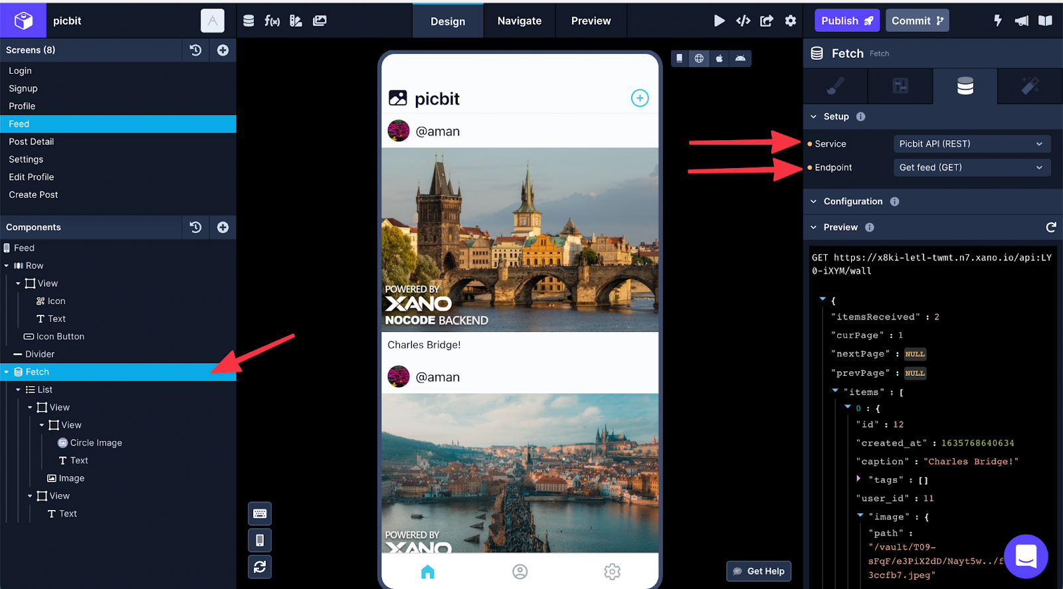Image resolution: width=1063 pixels, height=589 pixels.
Task: Click the database icon in top toolbar
Action: pos(248,21)
